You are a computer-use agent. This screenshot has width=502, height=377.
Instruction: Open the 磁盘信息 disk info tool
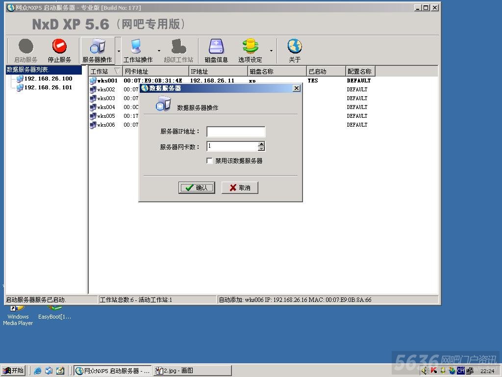click(216, 51)
